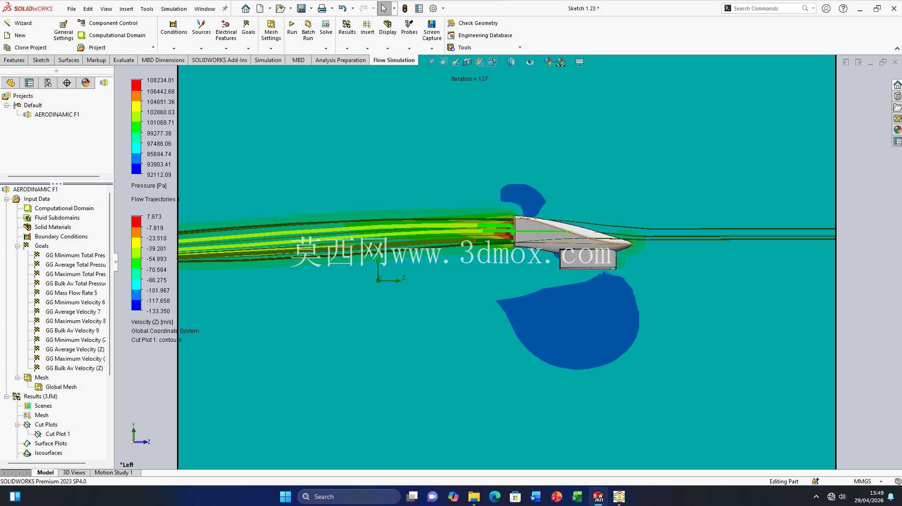Run the flow simulation
Screen dimensions: 902x506
point(292,27)
